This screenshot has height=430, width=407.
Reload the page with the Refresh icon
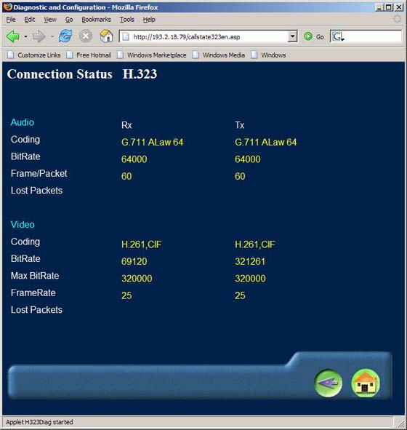tap(65, 36)
